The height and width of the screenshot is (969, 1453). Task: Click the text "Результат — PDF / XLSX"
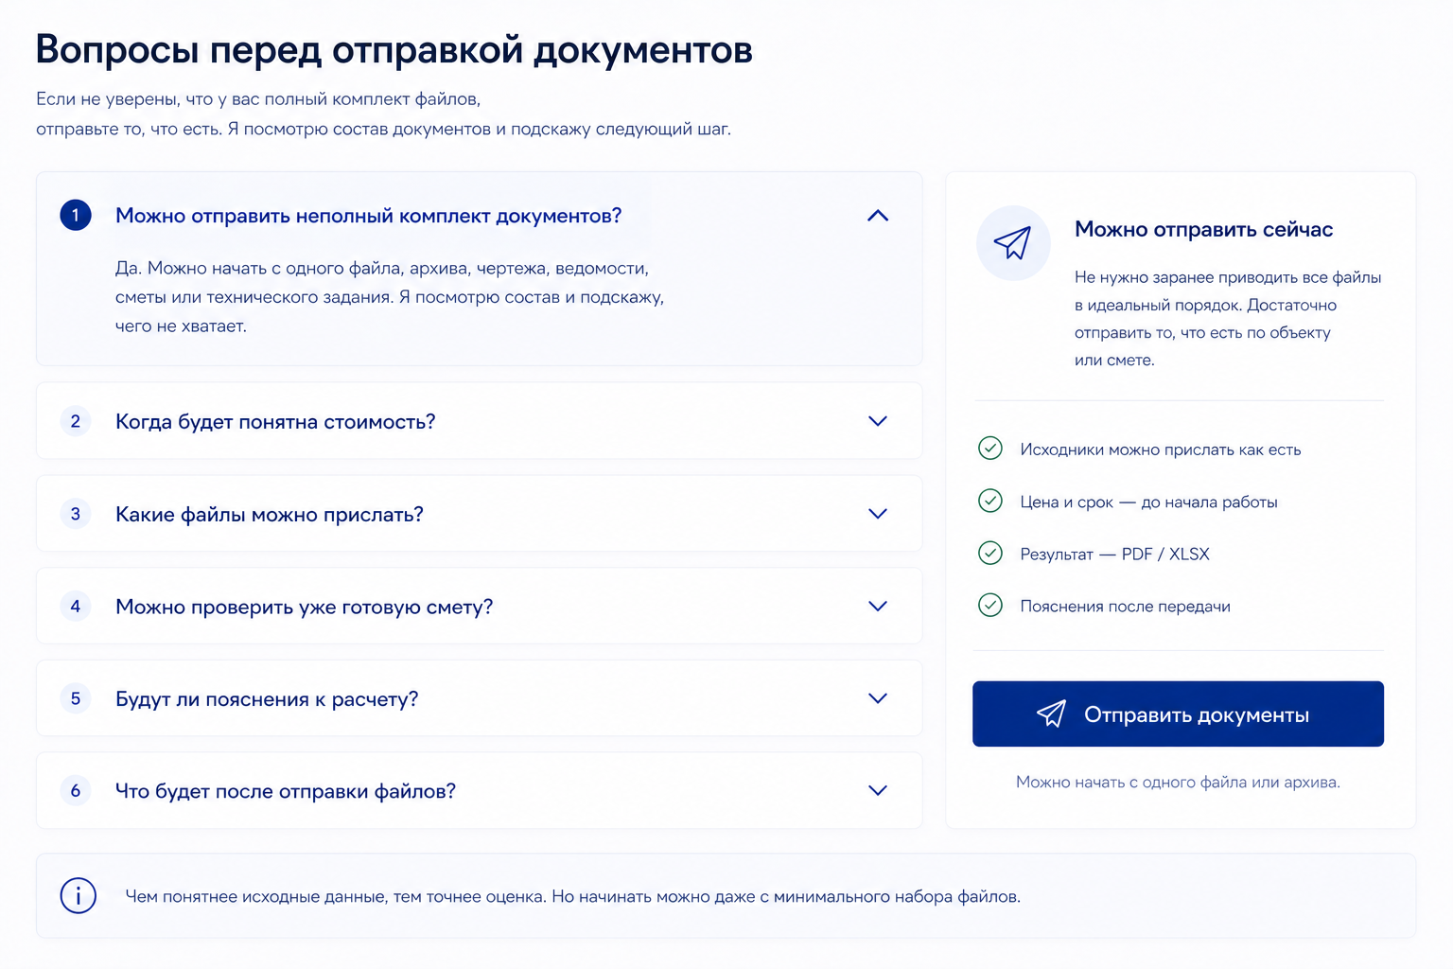(1114, 555)
